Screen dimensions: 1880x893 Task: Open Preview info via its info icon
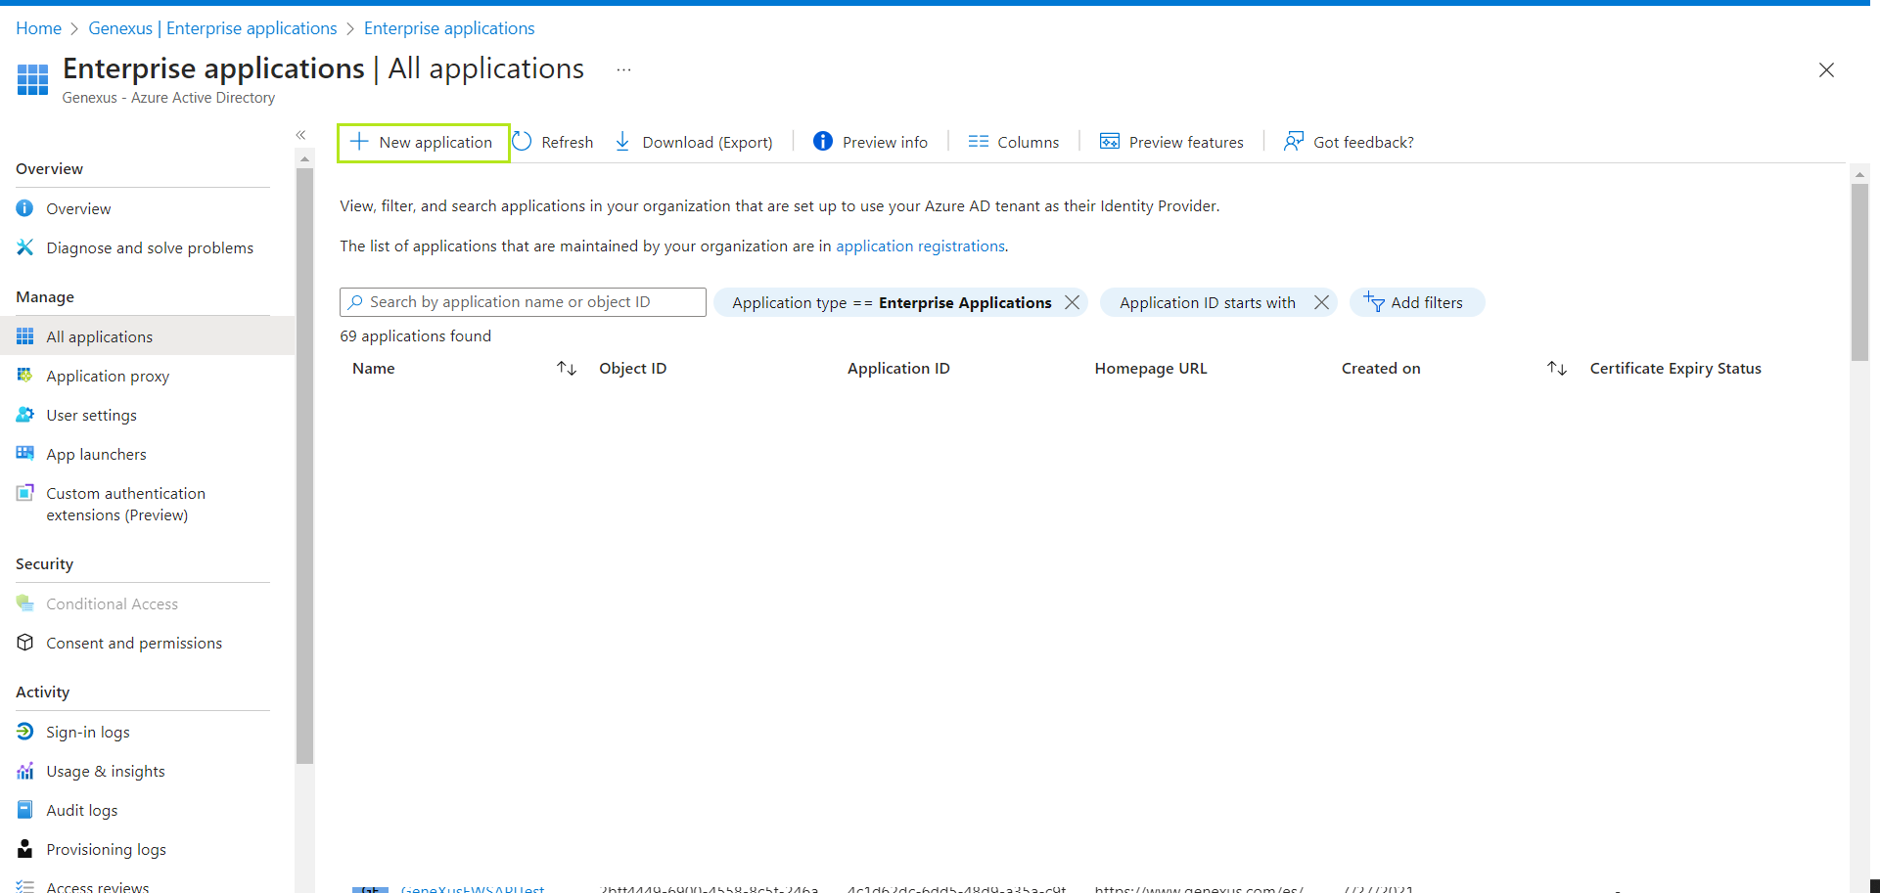pos(823,142)
